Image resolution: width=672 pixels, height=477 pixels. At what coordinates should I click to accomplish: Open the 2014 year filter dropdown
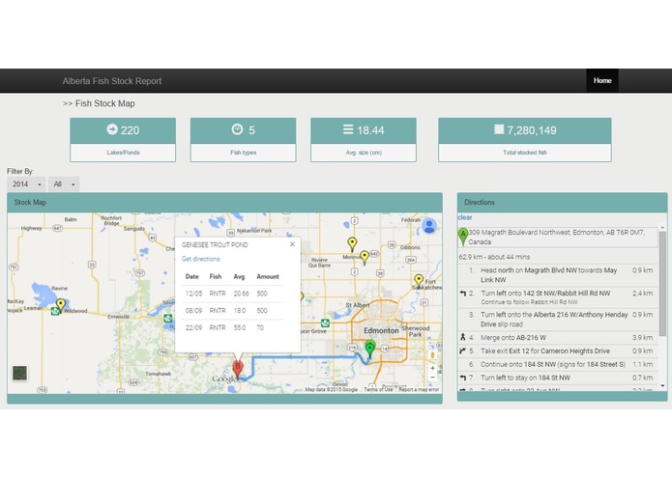pos(26,184)
